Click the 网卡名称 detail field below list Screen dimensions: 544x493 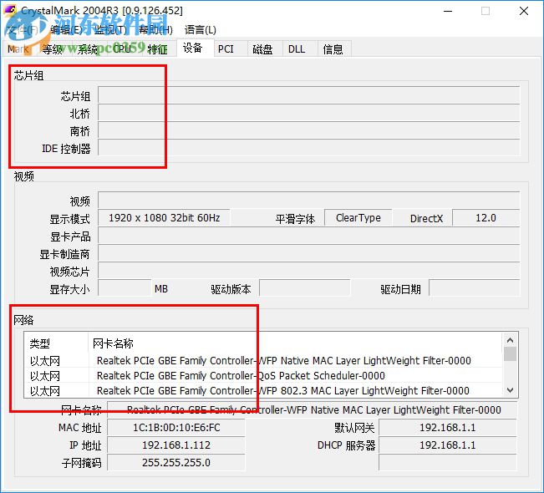[x=313, y=409]
